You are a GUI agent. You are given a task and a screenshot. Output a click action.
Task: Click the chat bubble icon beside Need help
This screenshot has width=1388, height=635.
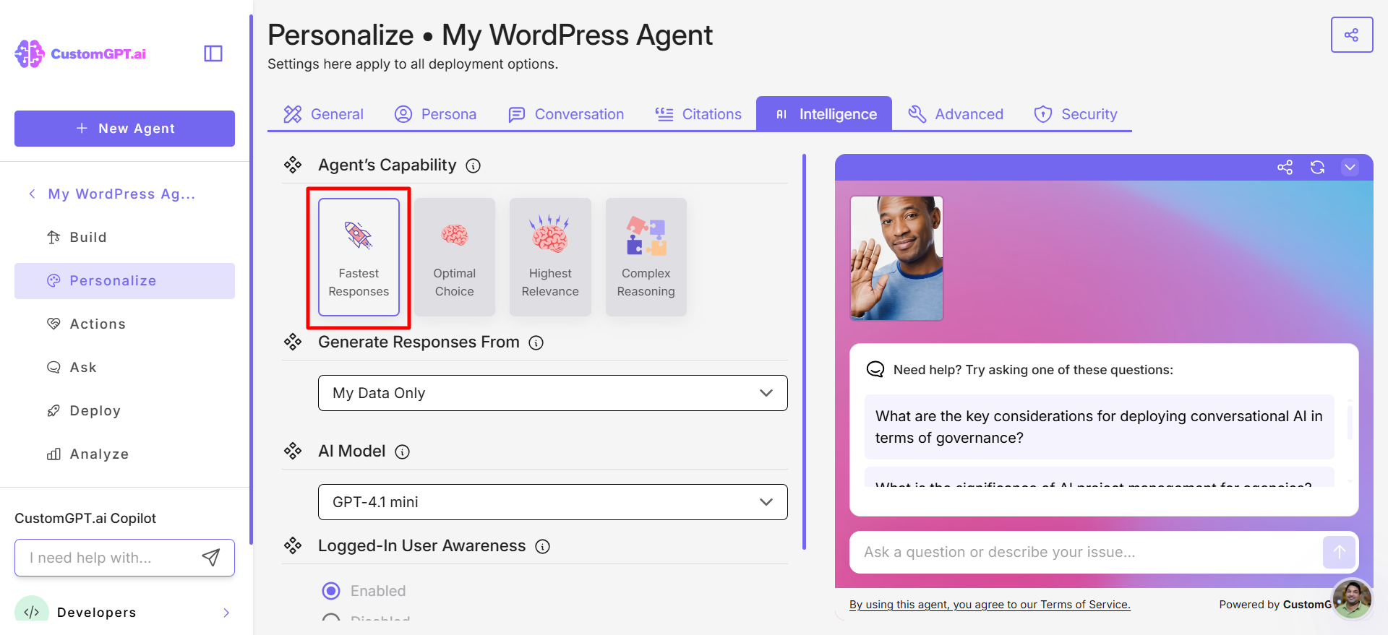tap(875, 369)
